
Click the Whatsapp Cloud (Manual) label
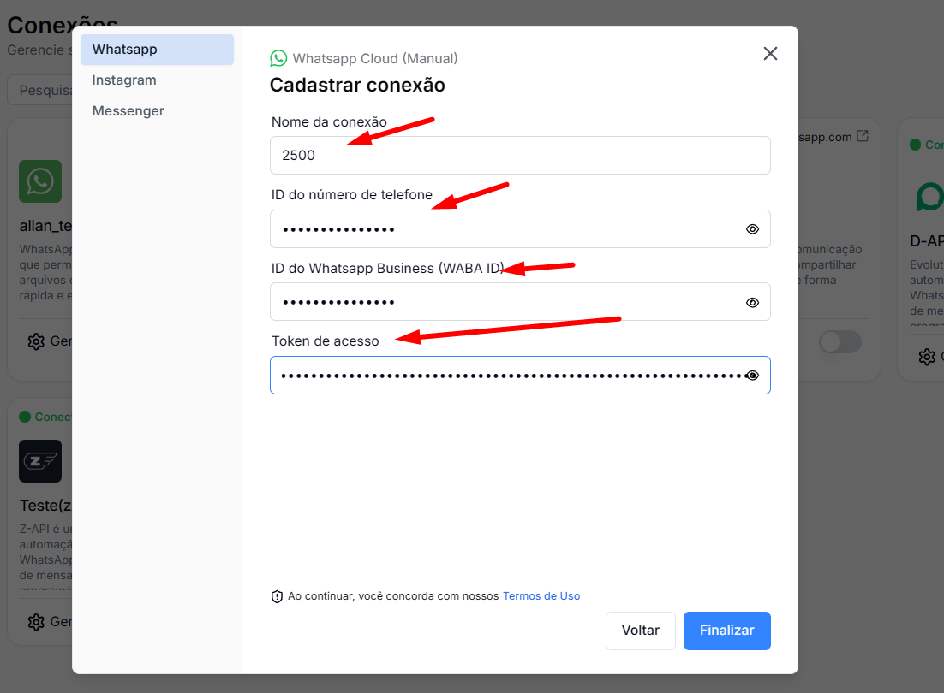click(375, 58)
